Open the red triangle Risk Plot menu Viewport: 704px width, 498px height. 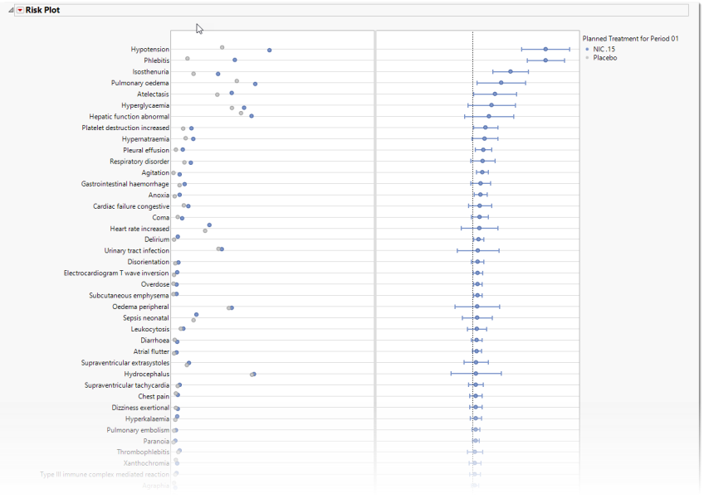pos(20,10)
